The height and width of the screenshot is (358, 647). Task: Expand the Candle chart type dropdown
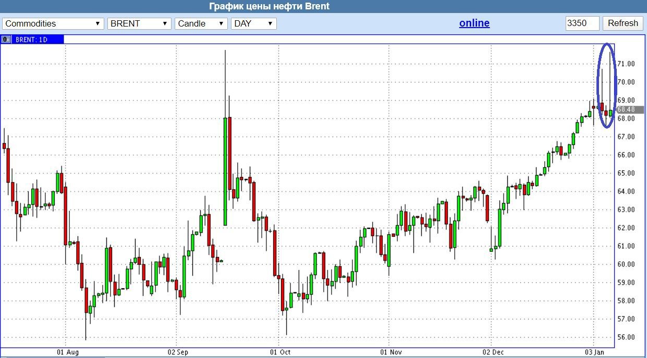[201, 23]
